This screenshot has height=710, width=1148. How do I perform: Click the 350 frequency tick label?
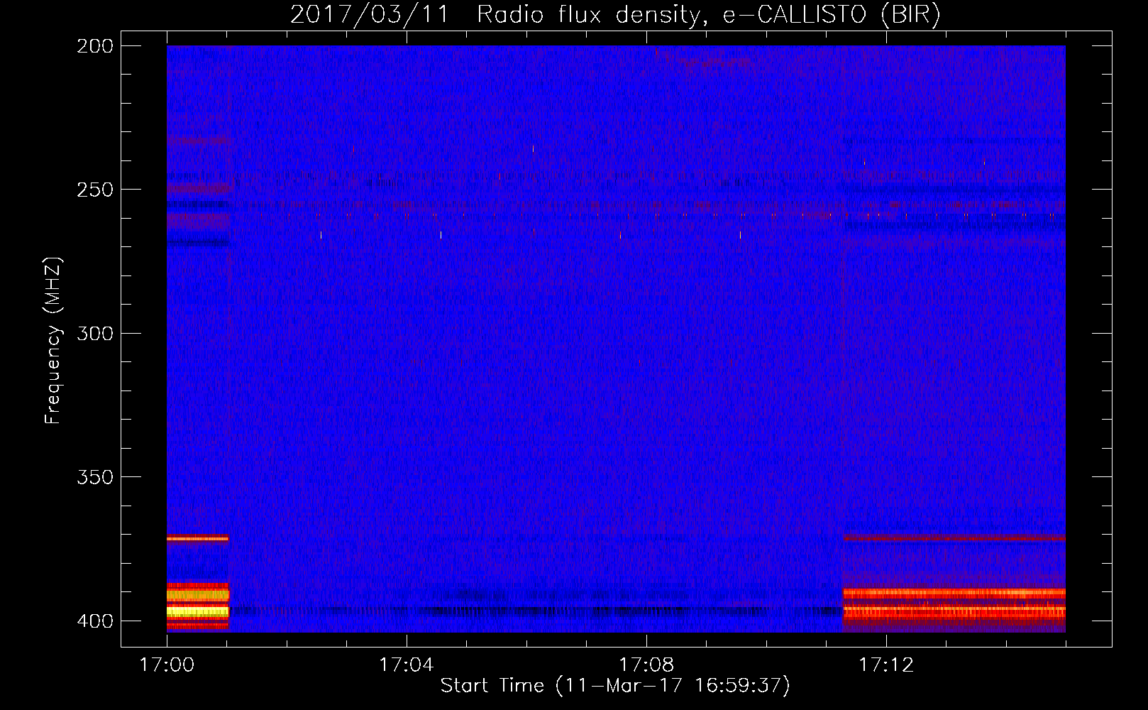pyautogui.click(x=95, y=477)
